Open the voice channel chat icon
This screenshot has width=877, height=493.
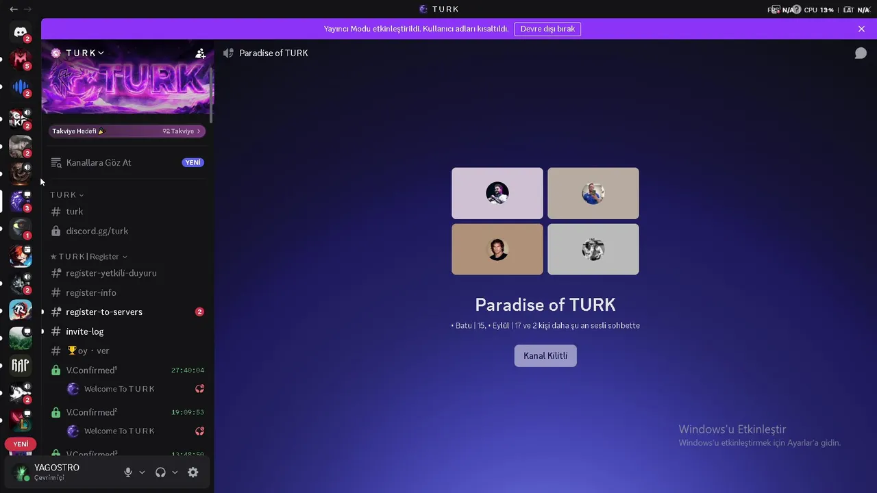(861, 53)
